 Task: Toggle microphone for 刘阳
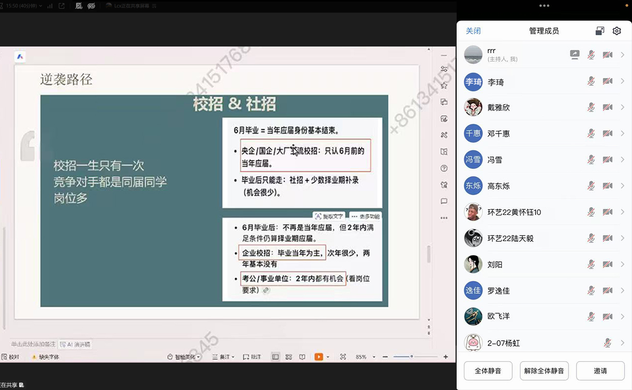pyautogui.click(x=591, y=264)
